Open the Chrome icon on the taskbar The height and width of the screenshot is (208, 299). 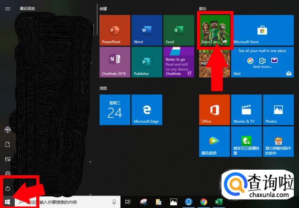click(x=204, y=202)
